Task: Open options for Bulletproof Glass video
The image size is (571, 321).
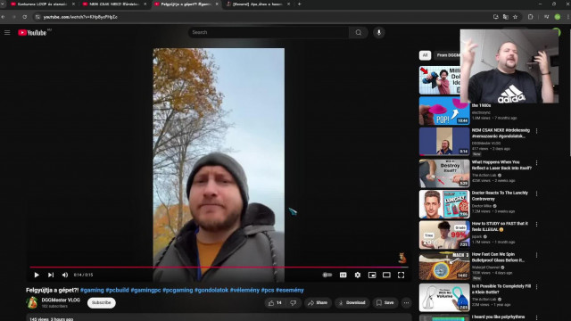Action: pos(536,255)
